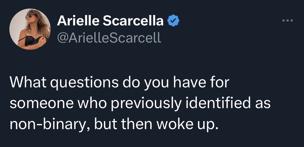The image size is (304, 147).
Task: Click the surname "Scarcella" in the header
Action: click(x=133, y=21)
